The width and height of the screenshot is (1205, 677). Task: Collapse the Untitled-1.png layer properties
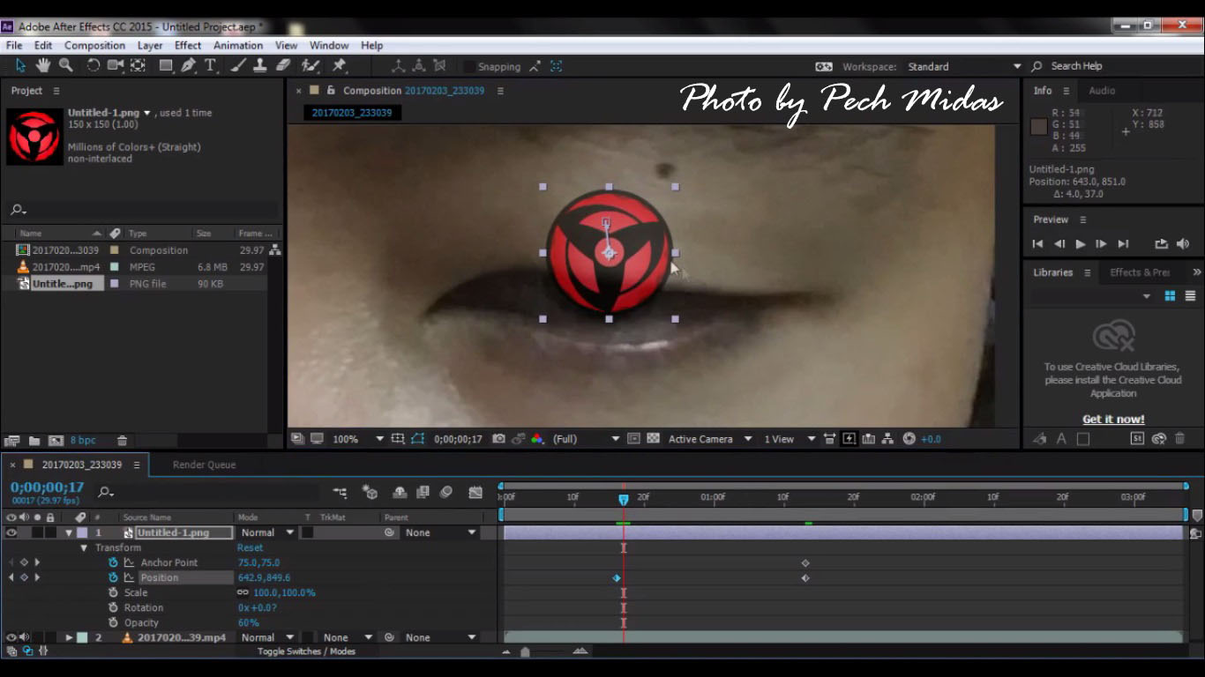[x=69, y=532]
